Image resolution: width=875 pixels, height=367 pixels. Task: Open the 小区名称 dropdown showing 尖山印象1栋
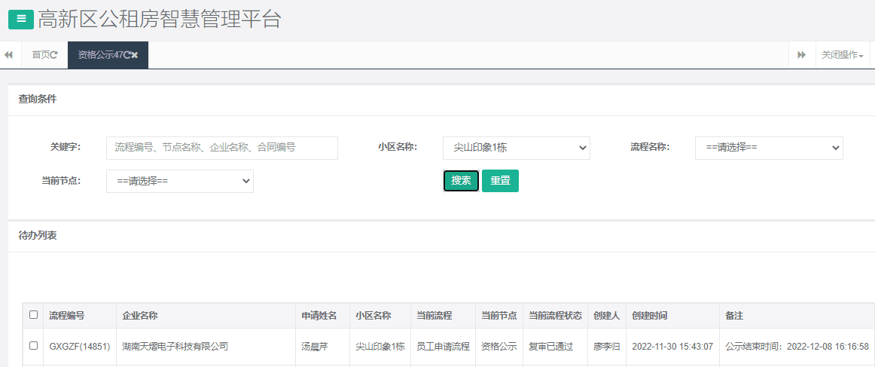[x=516, y=148]
